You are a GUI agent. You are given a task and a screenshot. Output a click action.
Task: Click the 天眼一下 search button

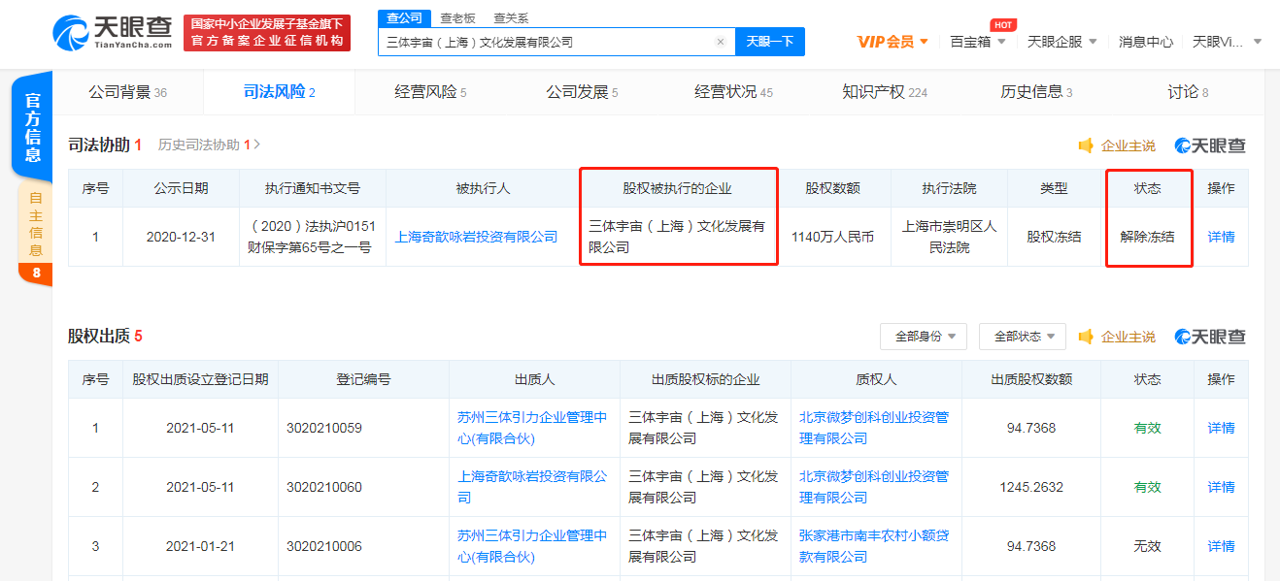coord(770,42)
